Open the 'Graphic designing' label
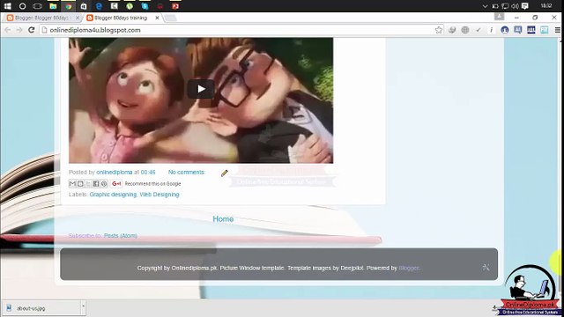 113,195
